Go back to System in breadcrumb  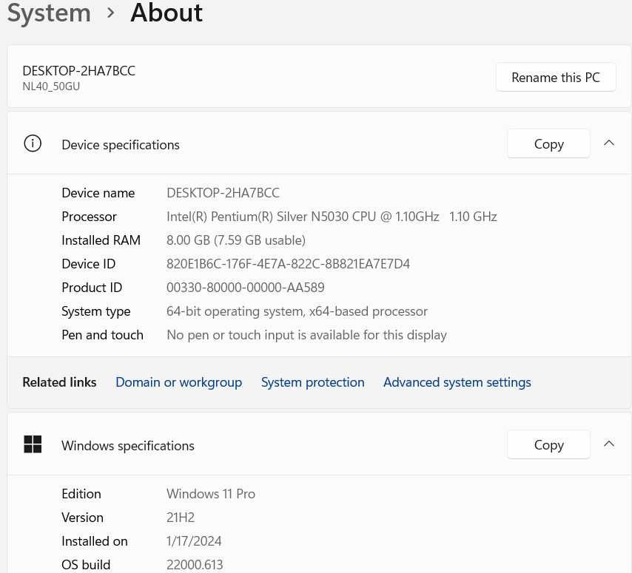click(x=49, y=13)
